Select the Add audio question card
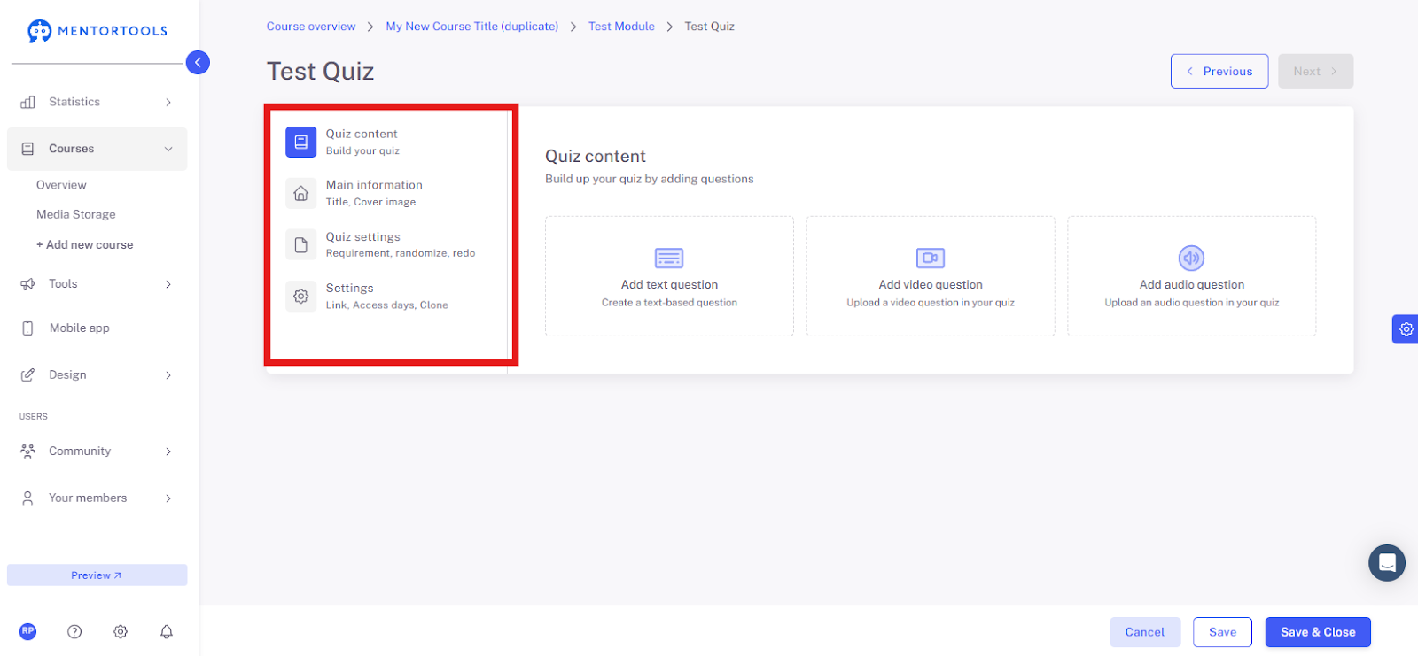The image size is (1418, 656). 1191,276
